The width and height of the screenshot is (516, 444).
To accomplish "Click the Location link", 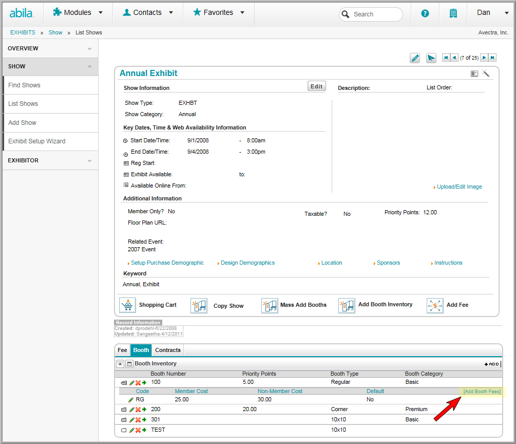I will coord(332,263).
